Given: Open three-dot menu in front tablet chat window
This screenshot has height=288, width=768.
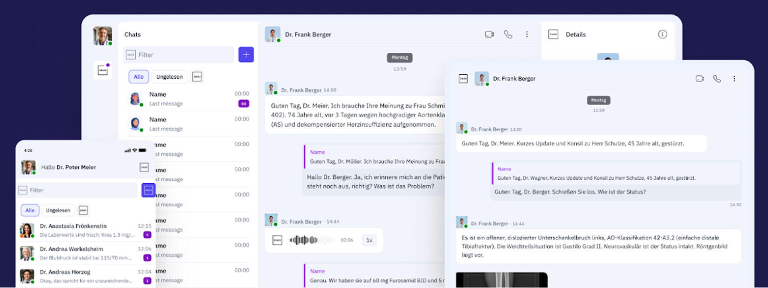Looking at the screenshot, I should [734, 79].
